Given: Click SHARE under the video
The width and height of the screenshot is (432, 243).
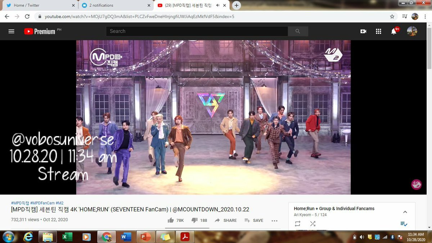Looking at the screenshot, I should [226, 220].
